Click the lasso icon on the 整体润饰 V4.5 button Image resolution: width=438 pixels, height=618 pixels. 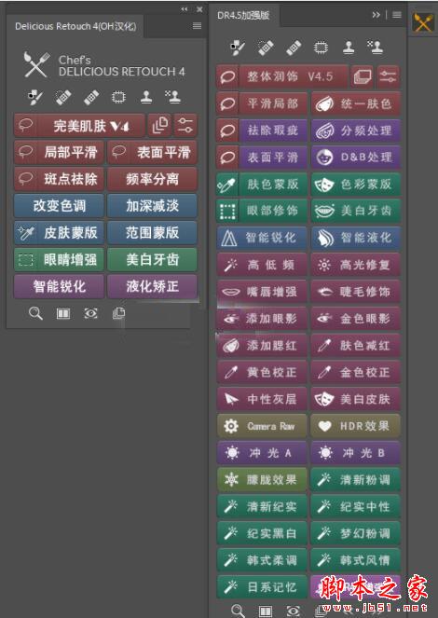227,76
